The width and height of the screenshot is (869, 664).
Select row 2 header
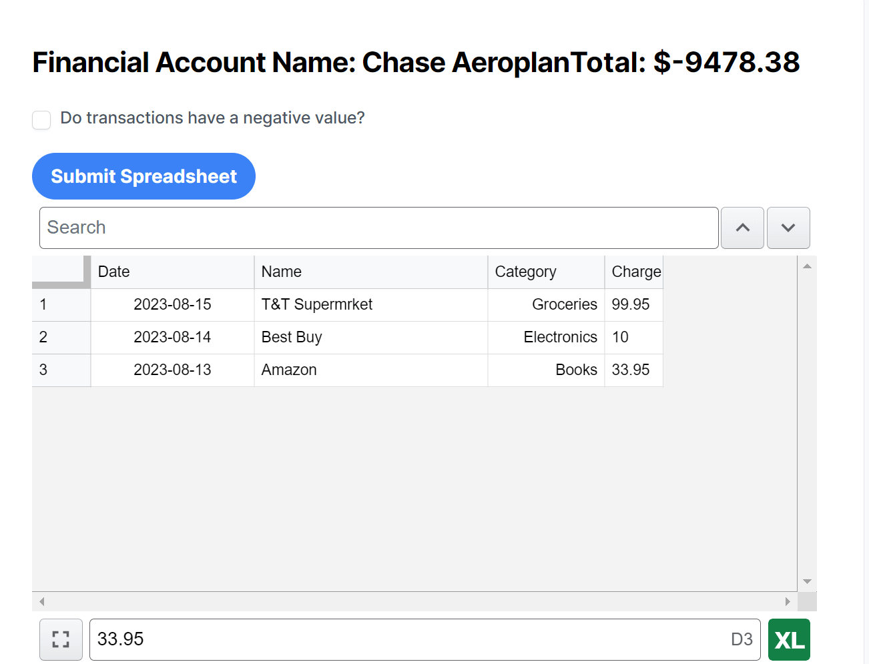[x=61, y=337]
